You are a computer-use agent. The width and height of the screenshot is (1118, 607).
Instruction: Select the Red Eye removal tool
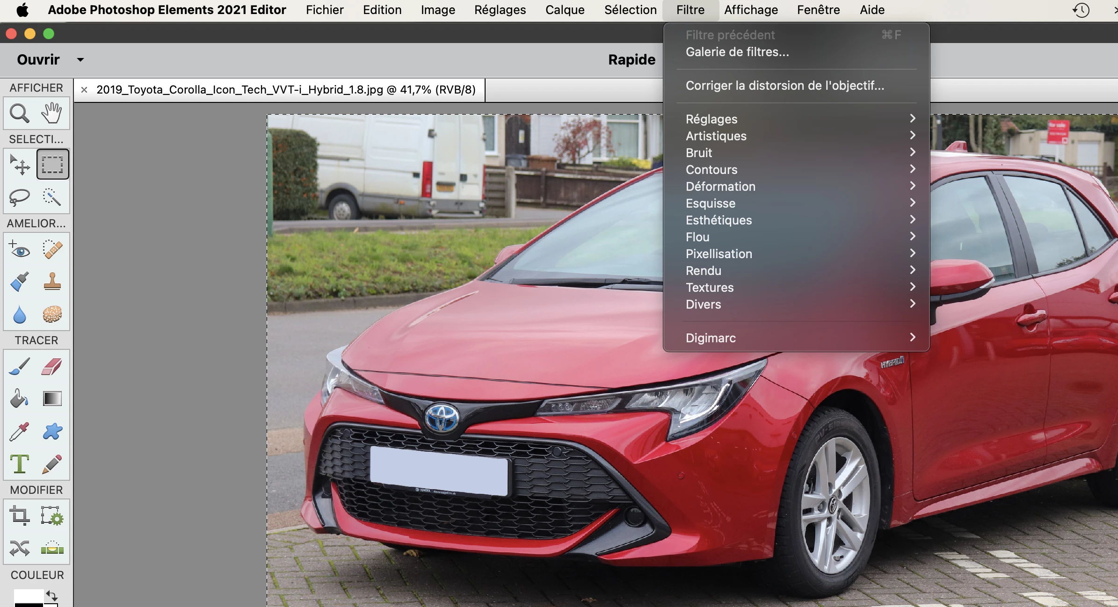[20, 250]
